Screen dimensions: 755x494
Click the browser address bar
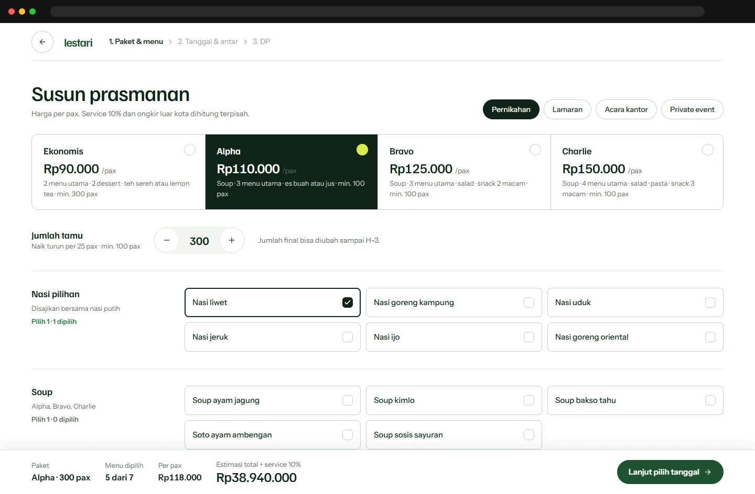pyautogui.click(x=377, y=12)
